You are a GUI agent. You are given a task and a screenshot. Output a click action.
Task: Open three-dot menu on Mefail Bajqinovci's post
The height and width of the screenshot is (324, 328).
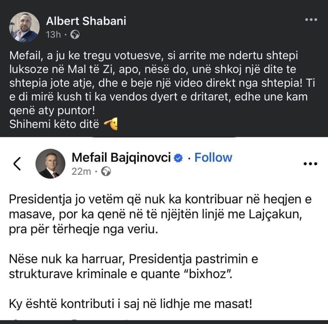point(310,164)
